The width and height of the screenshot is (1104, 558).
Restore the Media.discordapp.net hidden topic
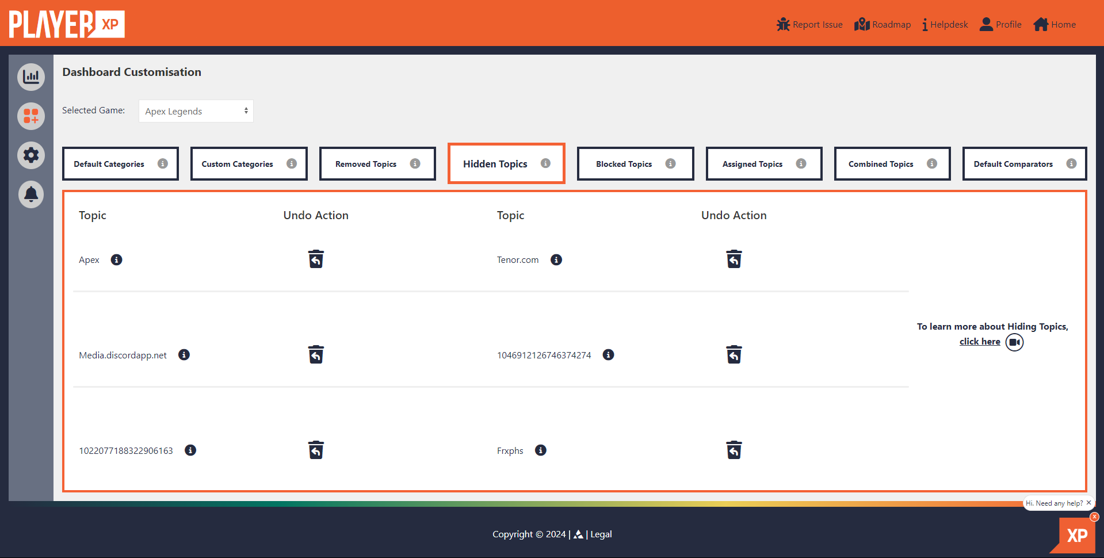click(316, 354)
